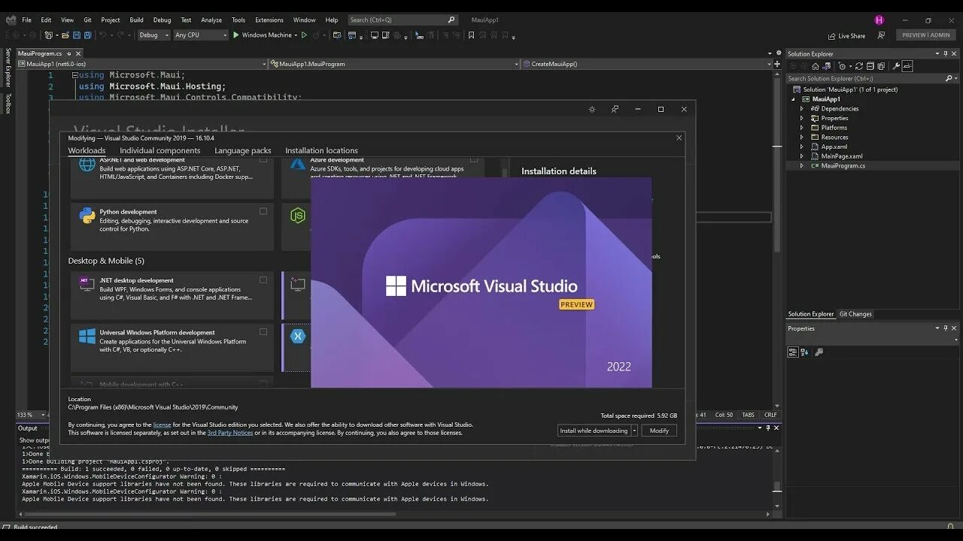Screen dimensions: 963x541
Task: Click the Open File folder icon in toolbar
Action: (65, 35)
